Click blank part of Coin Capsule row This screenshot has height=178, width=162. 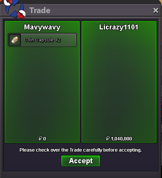click(69, 40)
